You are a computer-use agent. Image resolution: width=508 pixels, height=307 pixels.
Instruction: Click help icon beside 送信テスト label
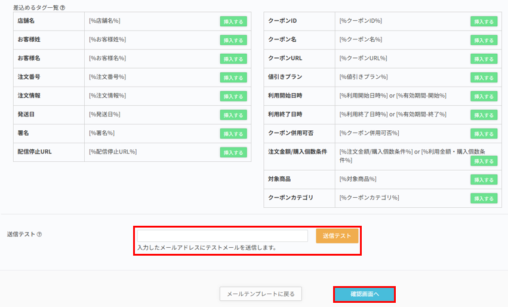pos(39,234)
